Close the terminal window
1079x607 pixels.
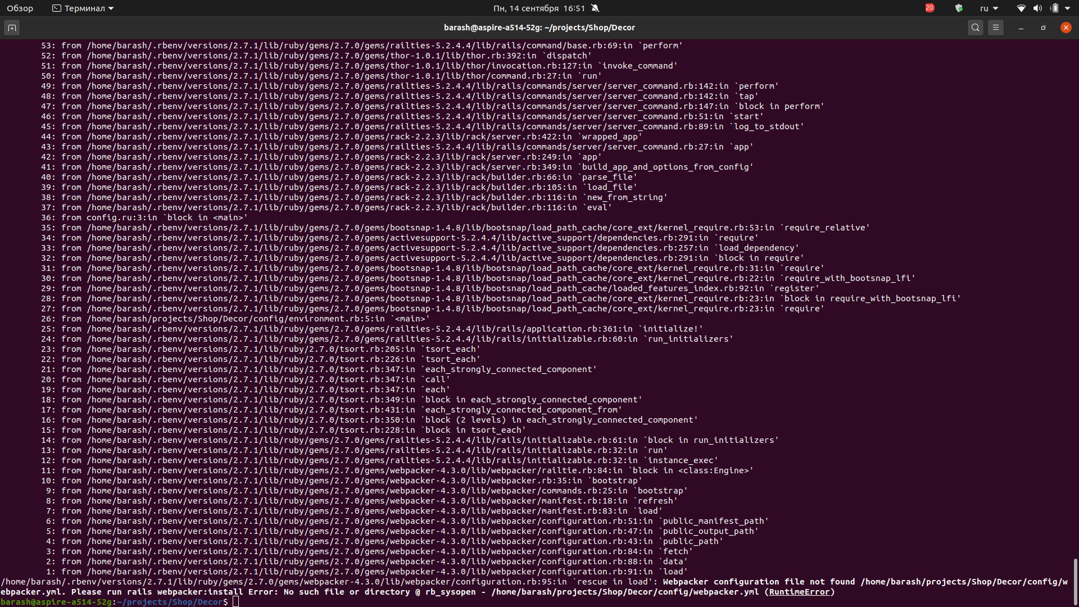click(1066, 28)
